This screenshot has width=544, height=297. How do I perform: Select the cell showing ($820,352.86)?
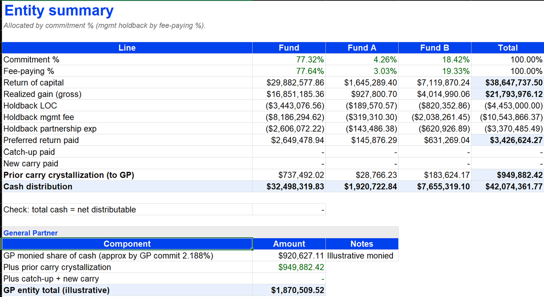tap(435, 106)
